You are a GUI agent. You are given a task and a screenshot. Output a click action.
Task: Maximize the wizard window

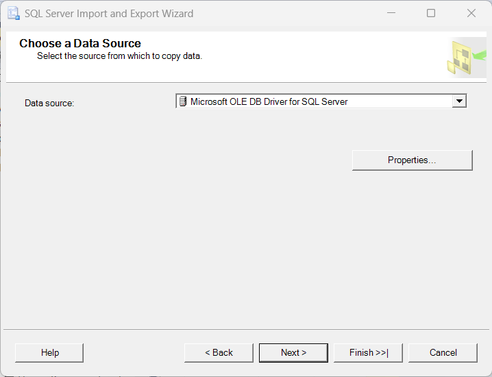(431, 13)
